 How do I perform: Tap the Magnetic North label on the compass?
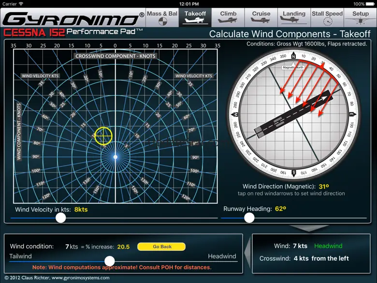click(293, 67)
